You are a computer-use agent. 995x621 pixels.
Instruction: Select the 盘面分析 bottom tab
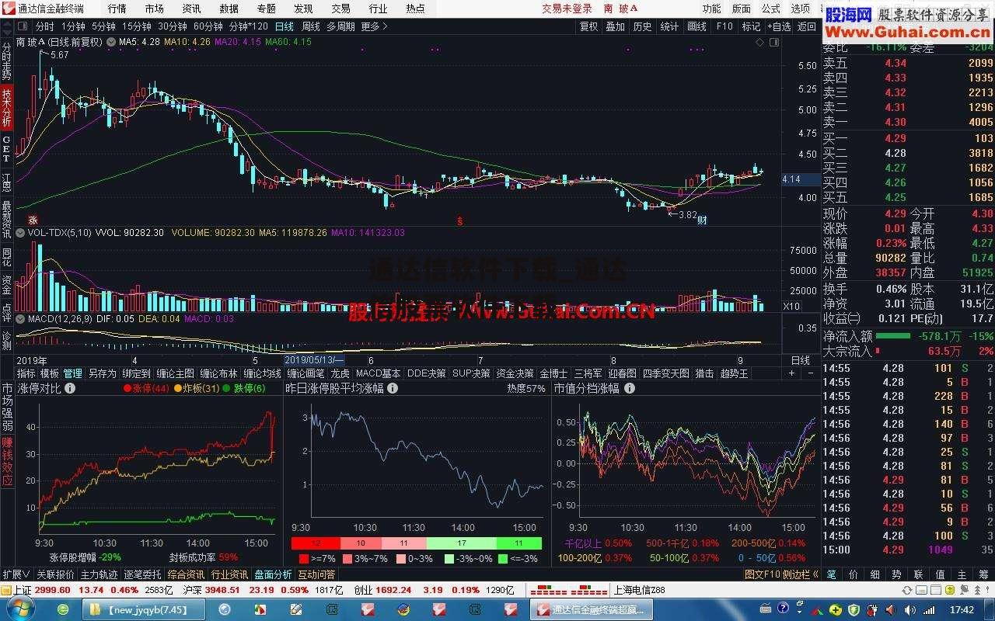[272, 574]
